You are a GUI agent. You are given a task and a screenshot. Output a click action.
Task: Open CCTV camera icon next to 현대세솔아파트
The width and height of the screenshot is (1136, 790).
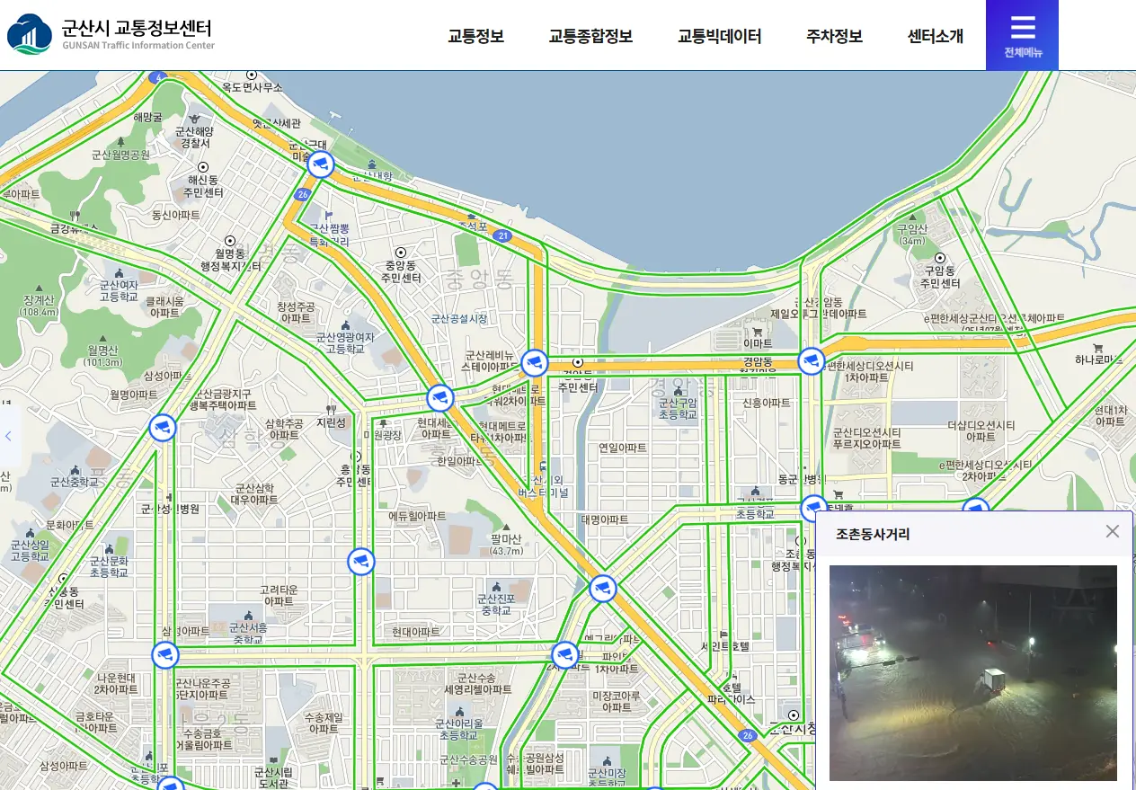coord(439,397)
